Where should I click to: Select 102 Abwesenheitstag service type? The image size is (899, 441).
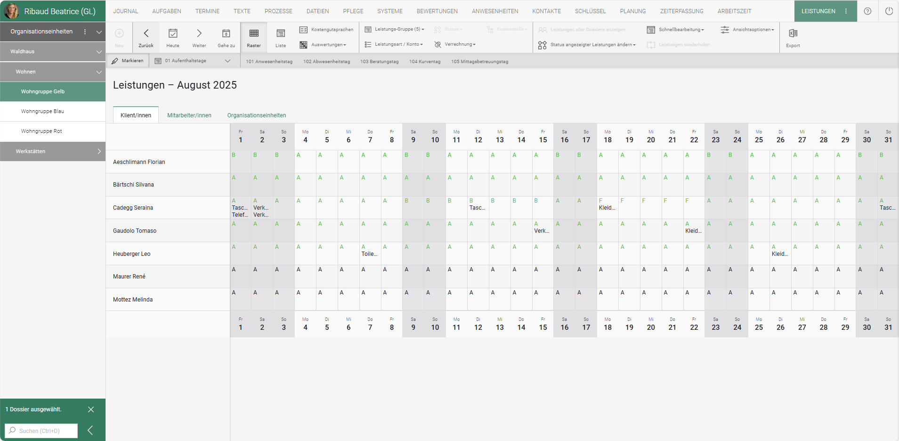click(x=326, y=62)
